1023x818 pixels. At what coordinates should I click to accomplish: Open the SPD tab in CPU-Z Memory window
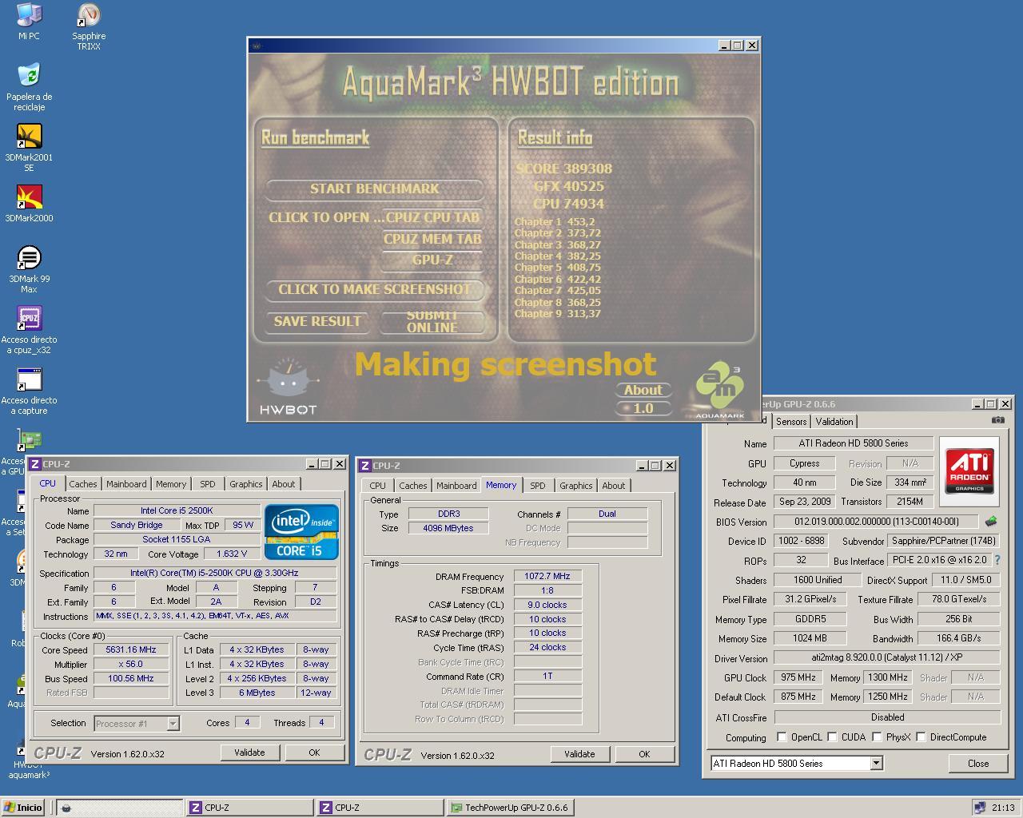538,486
